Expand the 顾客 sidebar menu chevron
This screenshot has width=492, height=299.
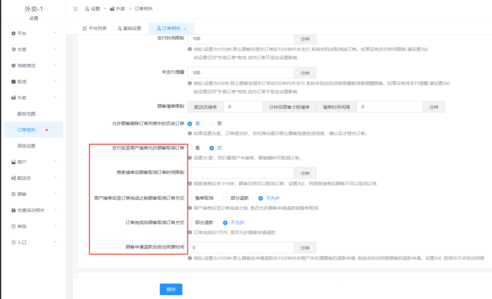(x=55, y=194)
